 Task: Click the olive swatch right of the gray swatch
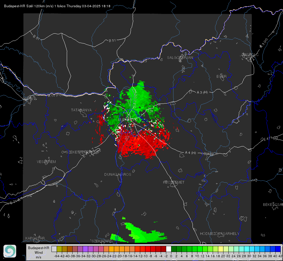(59, 249)
